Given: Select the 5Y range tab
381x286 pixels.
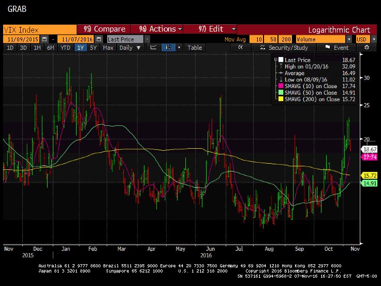Looking at the screenshot, I should tap(93, 48).
